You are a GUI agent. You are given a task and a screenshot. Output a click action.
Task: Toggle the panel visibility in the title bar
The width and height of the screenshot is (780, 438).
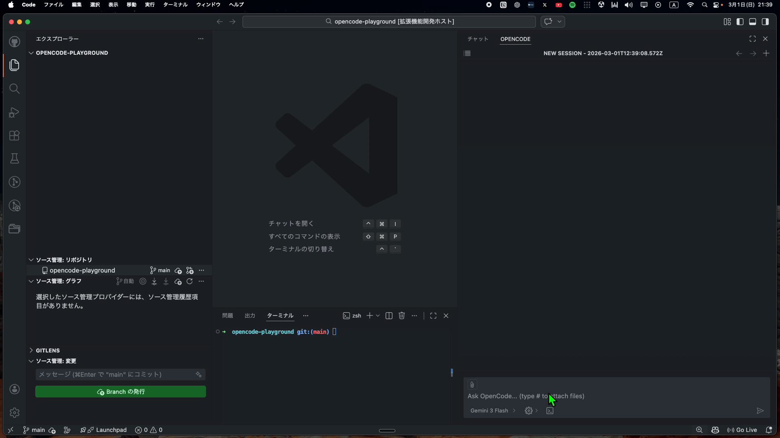[x=752, y=21]
